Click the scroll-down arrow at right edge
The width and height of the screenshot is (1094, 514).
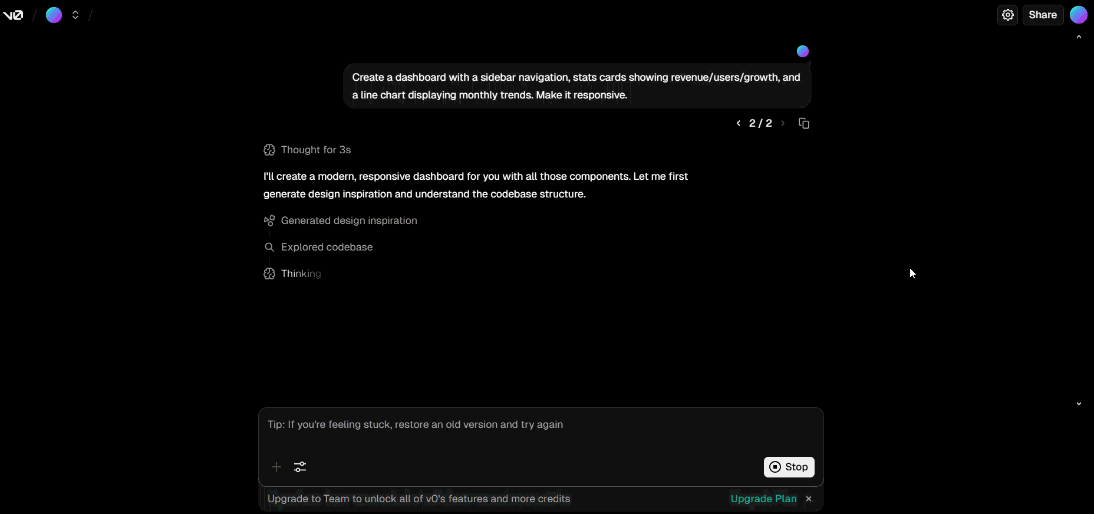(1079, 404)
